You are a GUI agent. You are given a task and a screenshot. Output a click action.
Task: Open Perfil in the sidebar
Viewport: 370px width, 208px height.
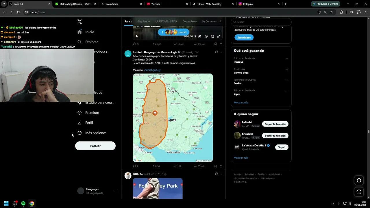(85, 122)
